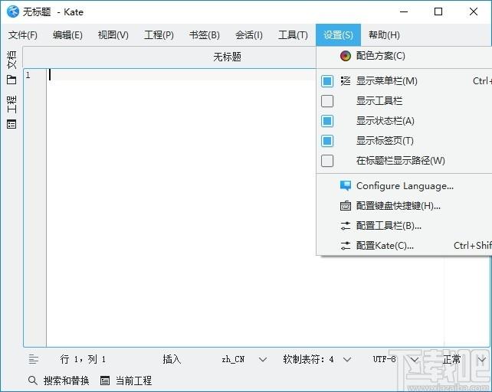
Task: Open the 文档 sidebar panel
Action: tap(11, 67)
